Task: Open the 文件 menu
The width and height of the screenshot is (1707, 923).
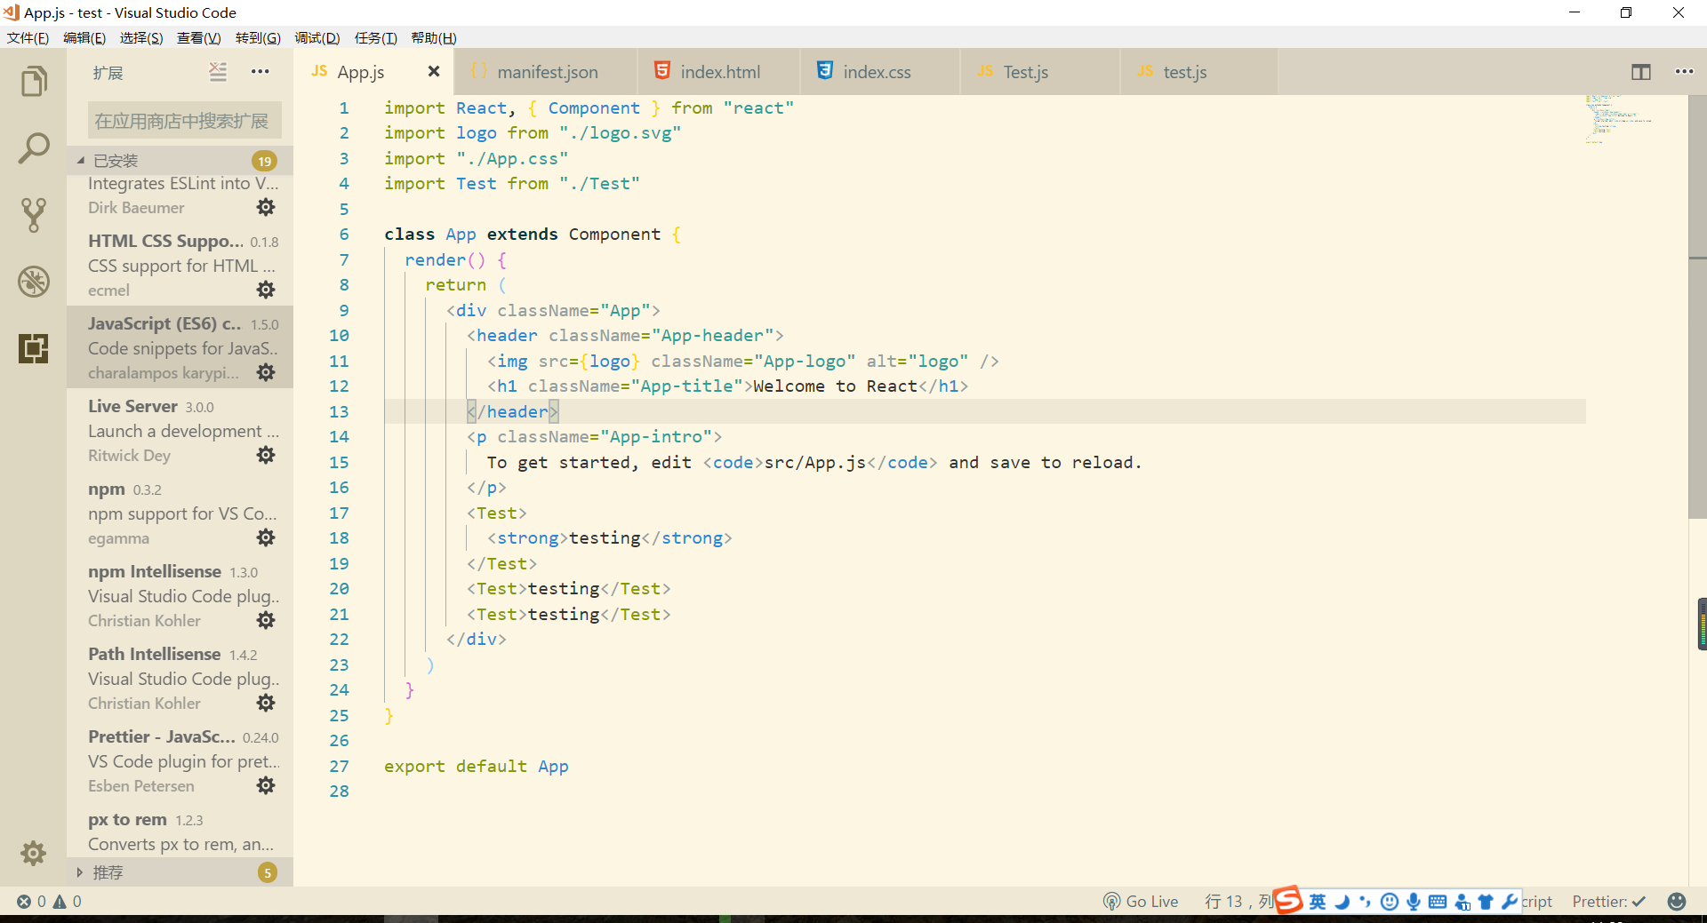Action: coord(28,37)
